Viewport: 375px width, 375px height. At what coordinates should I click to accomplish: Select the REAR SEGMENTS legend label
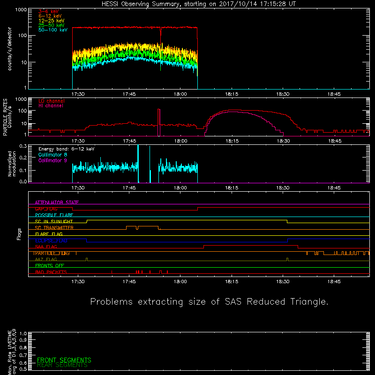(x=62, y=365)
